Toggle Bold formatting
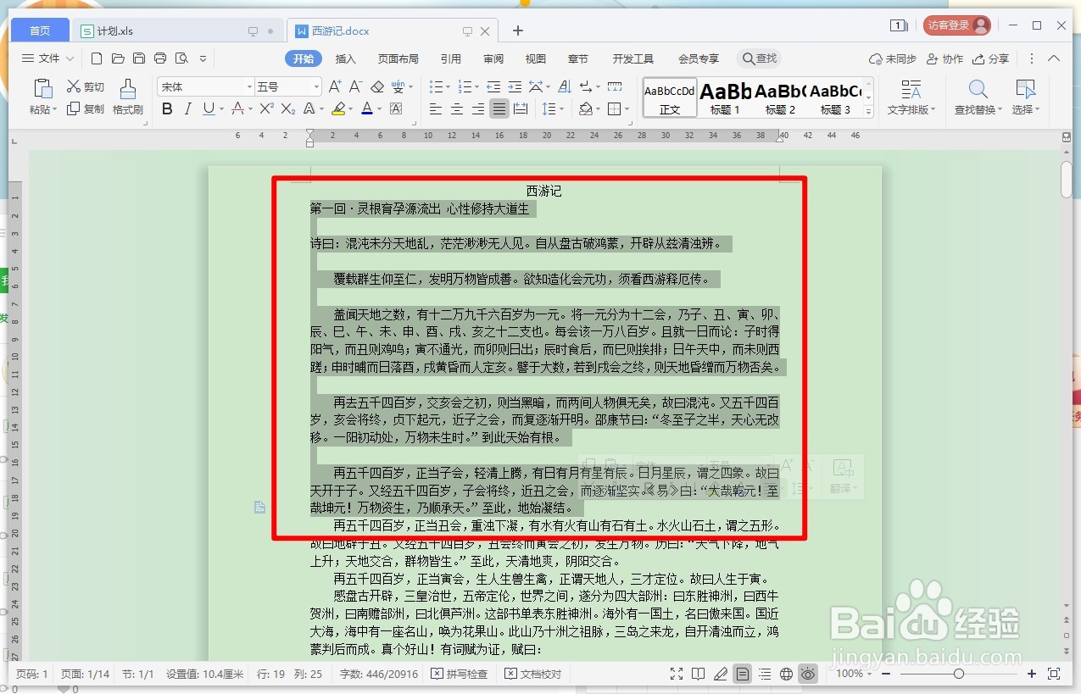This screenshot has width=1081, height=694. click(167, 108)
